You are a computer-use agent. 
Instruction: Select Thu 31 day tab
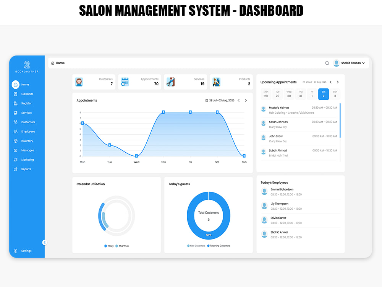pos(301,94)
